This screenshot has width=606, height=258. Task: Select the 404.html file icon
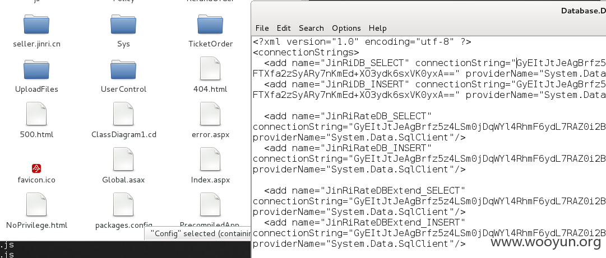(210, 69)
